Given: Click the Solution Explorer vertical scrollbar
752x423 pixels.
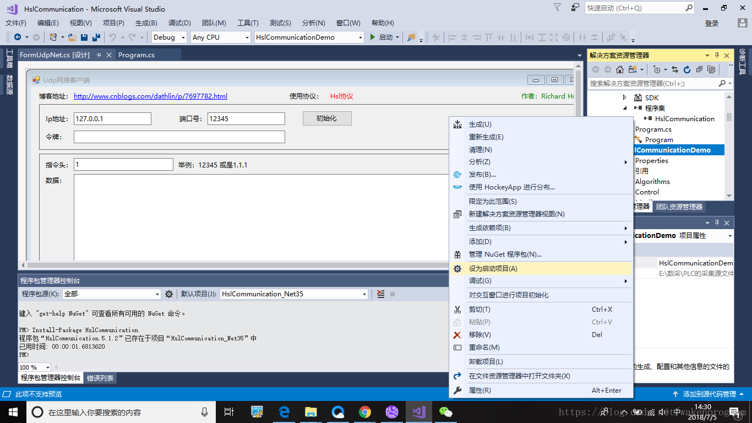Looking at the screenshot, I should (x=729, y=145).
